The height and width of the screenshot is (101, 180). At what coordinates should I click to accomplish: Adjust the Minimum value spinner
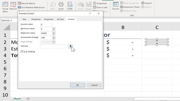click(x=54, y=29)
